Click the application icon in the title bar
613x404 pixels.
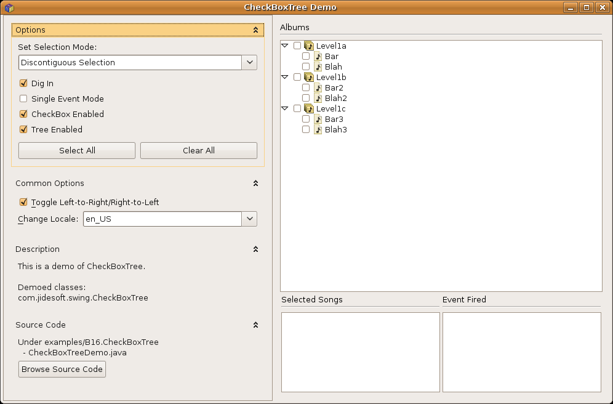9,7
